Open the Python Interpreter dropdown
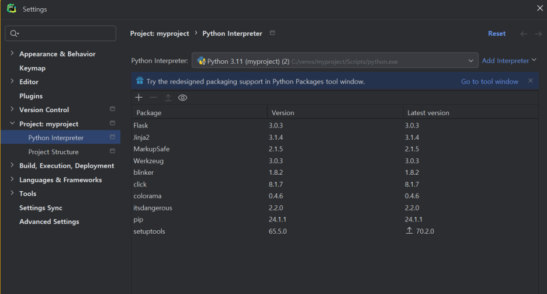This screenshot has height=294, width=547. [x=335, y=61]
